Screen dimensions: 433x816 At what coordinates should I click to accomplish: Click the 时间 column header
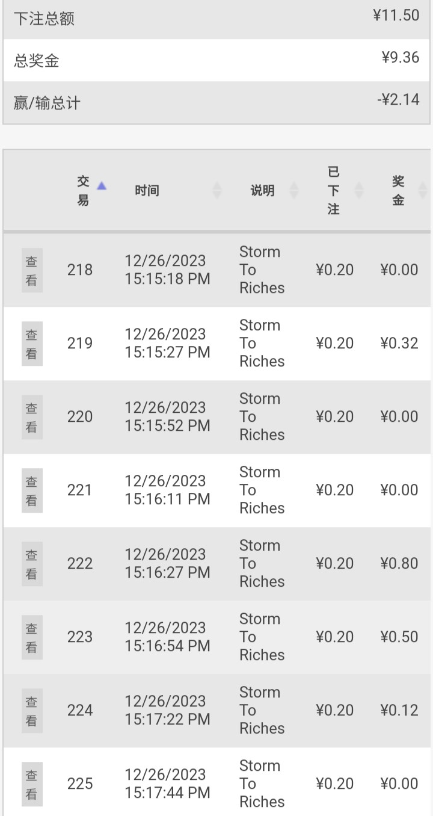tap(147, 191)
